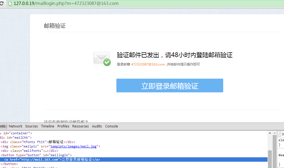The height and width of the screenshot is (168, 284).
Task: Switch to the Audits tab
Action: [x=97, y=126]
